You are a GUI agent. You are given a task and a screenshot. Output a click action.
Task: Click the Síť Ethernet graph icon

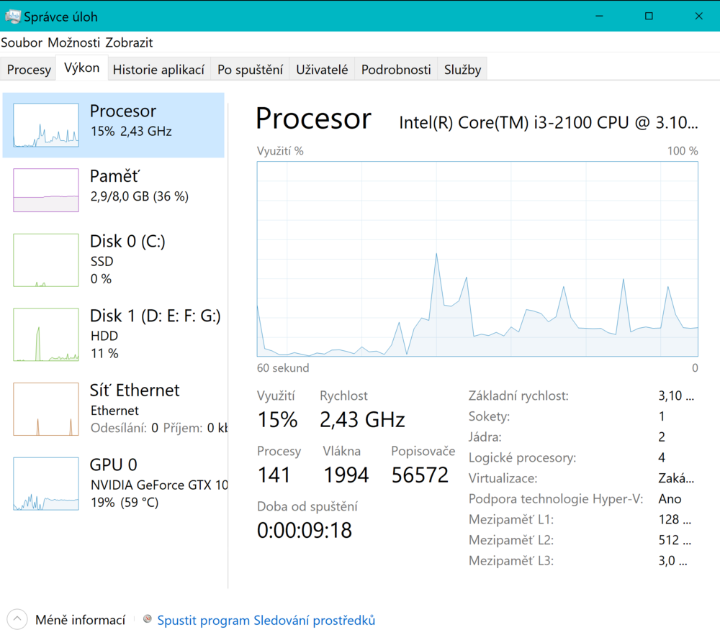coord(46,409)
